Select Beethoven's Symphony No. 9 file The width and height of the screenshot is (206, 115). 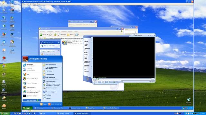(x=72, y=42)
